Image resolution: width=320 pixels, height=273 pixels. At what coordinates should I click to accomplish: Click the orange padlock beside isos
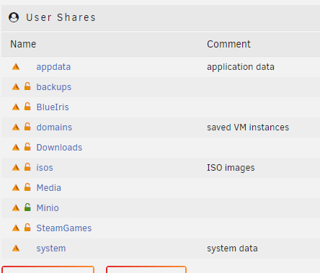click(27, 167)
